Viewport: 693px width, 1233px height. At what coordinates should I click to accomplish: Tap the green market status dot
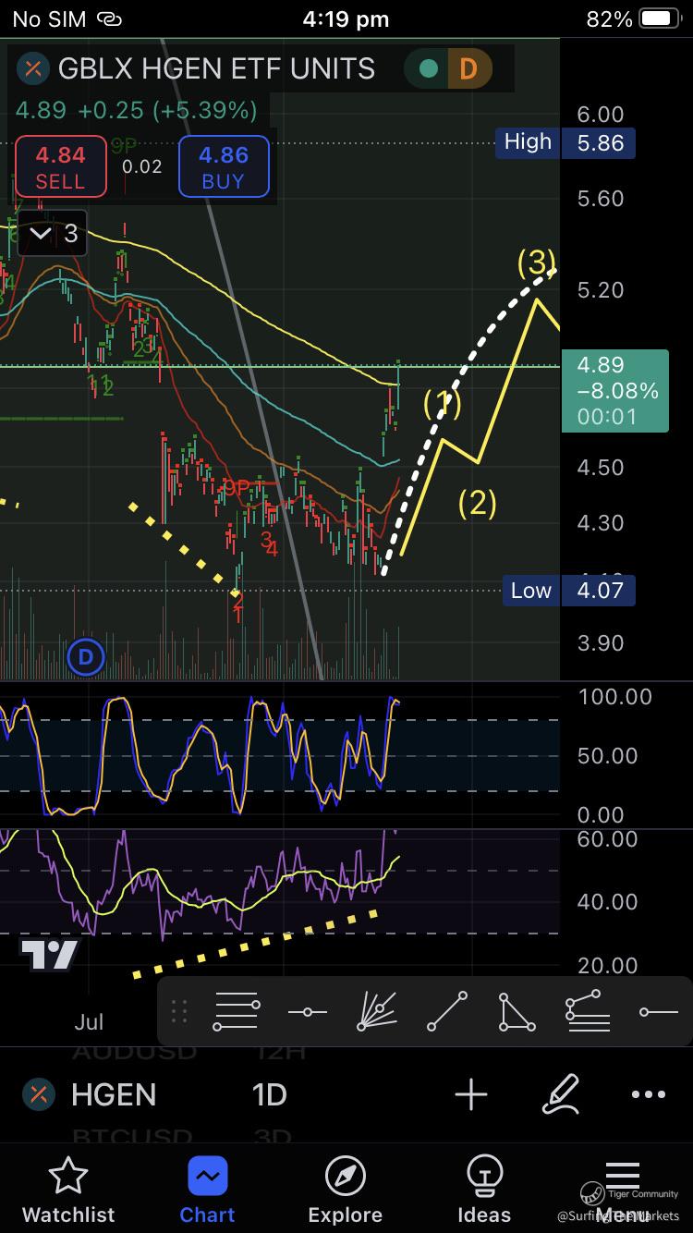(428, 68)
